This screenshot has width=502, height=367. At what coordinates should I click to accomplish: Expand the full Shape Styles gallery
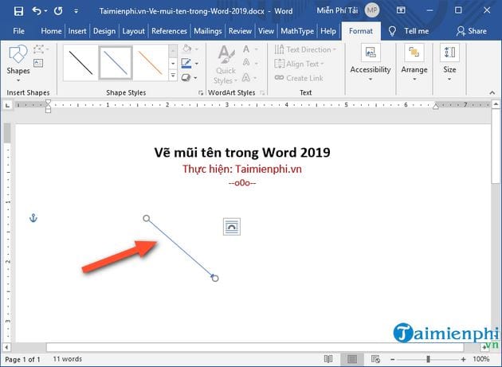click(173, 76)
